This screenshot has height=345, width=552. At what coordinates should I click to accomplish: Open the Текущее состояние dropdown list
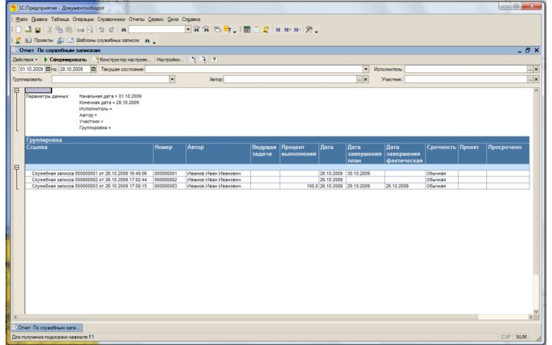tap(366, 69)
